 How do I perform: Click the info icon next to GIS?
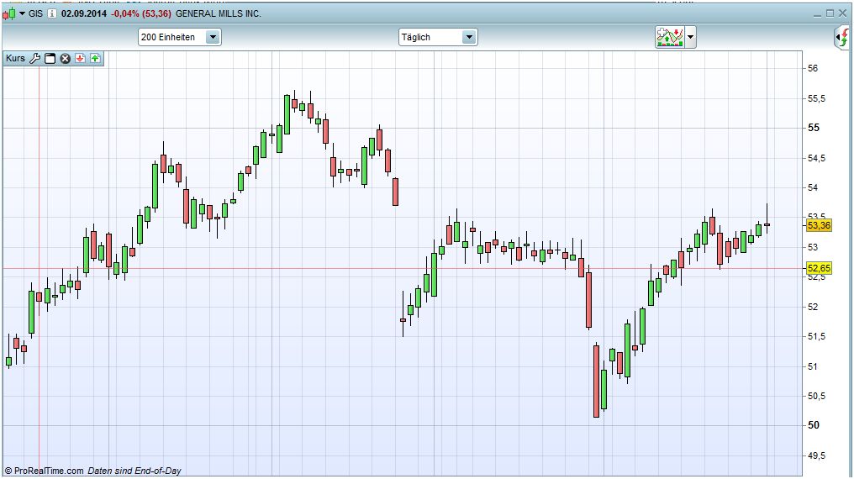coord(51,14)
